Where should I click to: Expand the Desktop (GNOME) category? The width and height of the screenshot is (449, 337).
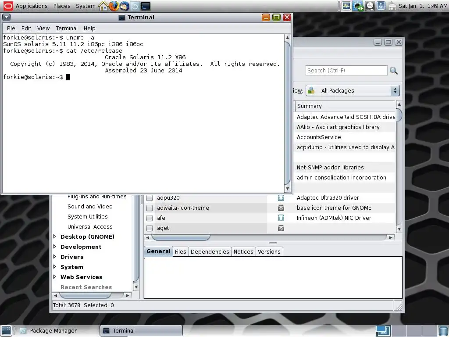(x=55, y=237)
